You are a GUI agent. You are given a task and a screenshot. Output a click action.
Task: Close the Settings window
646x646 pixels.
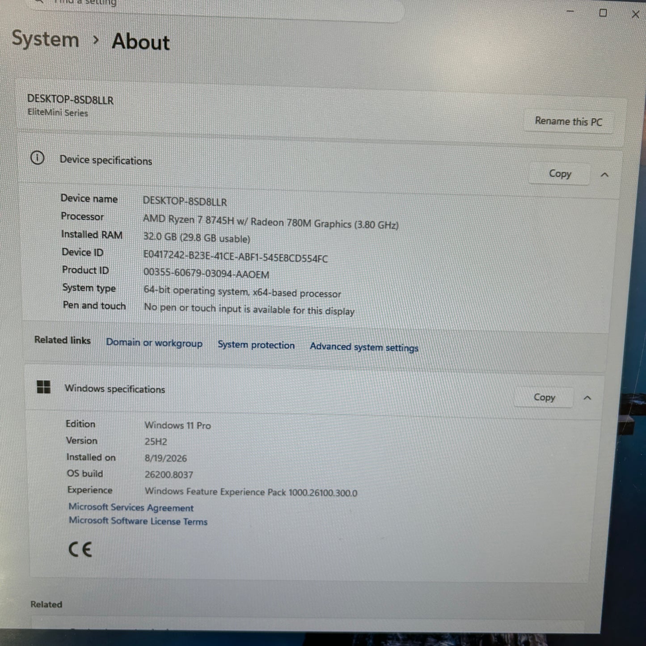tap(635, 14)
